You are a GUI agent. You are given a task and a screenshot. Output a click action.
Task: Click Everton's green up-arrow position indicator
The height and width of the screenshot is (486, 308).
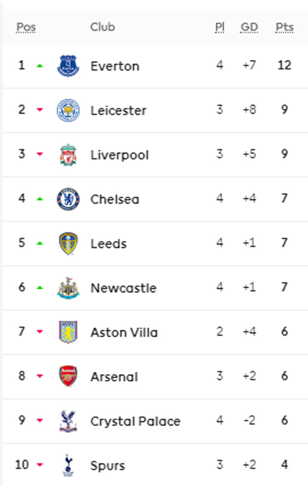40,66
